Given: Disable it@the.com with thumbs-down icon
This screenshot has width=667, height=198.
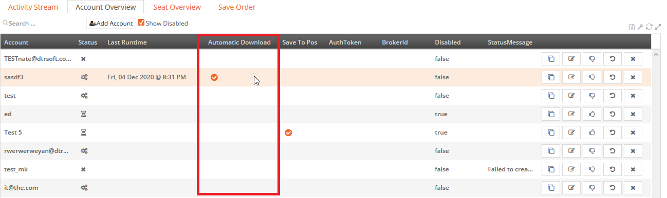Looking at the screenshot, I should [x=592, y=188].
